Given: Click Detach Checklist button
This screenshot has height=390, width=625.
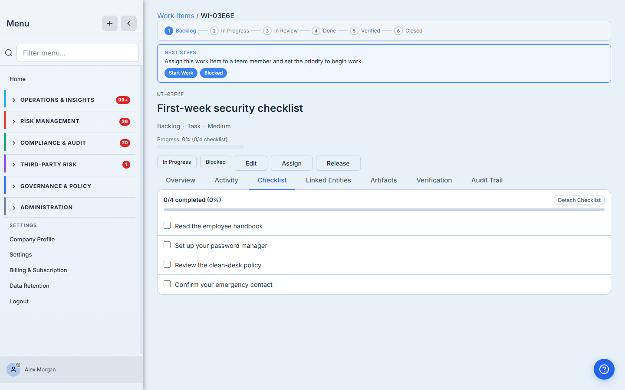Looking at the screenshot, I should point(579,200).
